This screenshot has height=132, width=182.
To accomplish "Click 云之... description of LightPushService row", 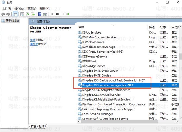I will pos(153,100).
